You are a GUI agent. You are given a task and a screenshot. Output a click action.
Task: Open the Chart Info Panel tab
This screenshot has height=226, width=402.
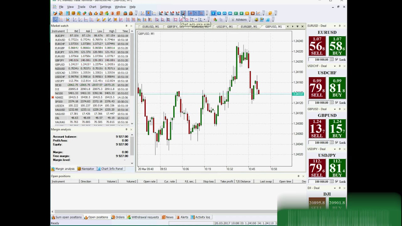coord(110,169)
